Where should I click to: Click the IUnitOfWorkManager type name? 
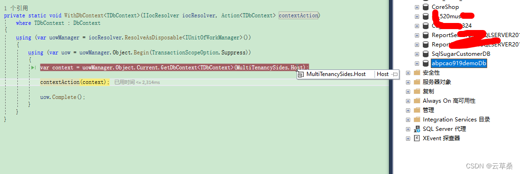[213, 38]
